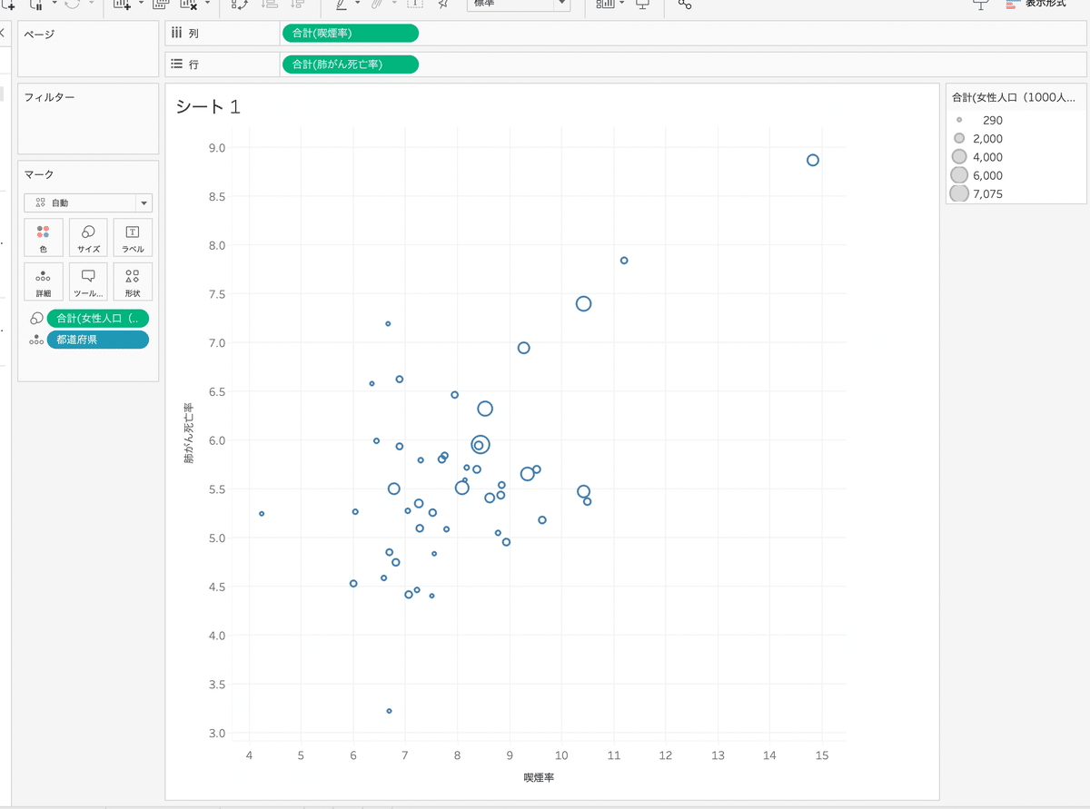Open the Color card in Marks
Screen dimensions: 1090x809
pos(44,237)
